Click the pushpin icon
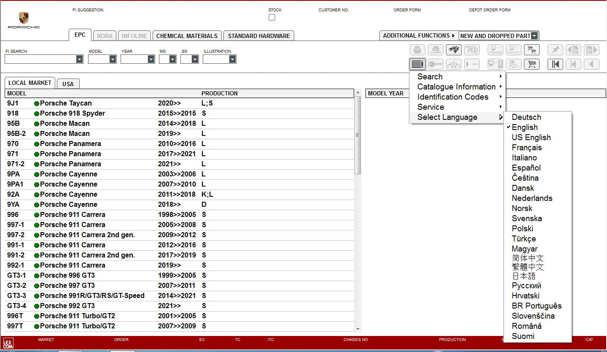The width and height of the screenshot is (607, 352). click(555, 50)
